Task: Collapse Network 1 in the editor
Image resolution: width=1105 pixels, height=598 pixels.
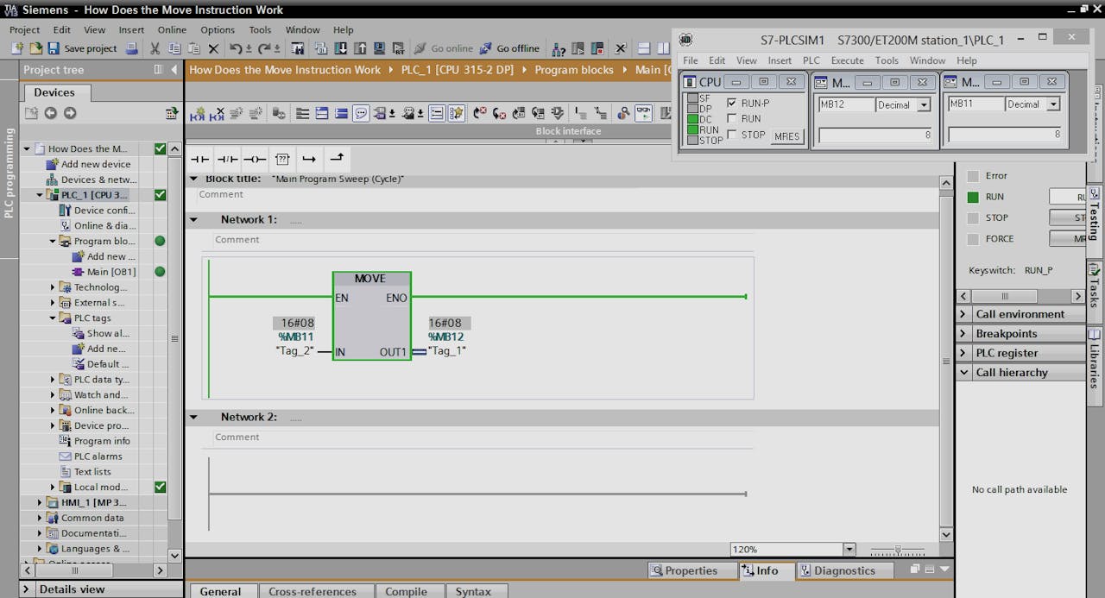Action: (194, 220)
